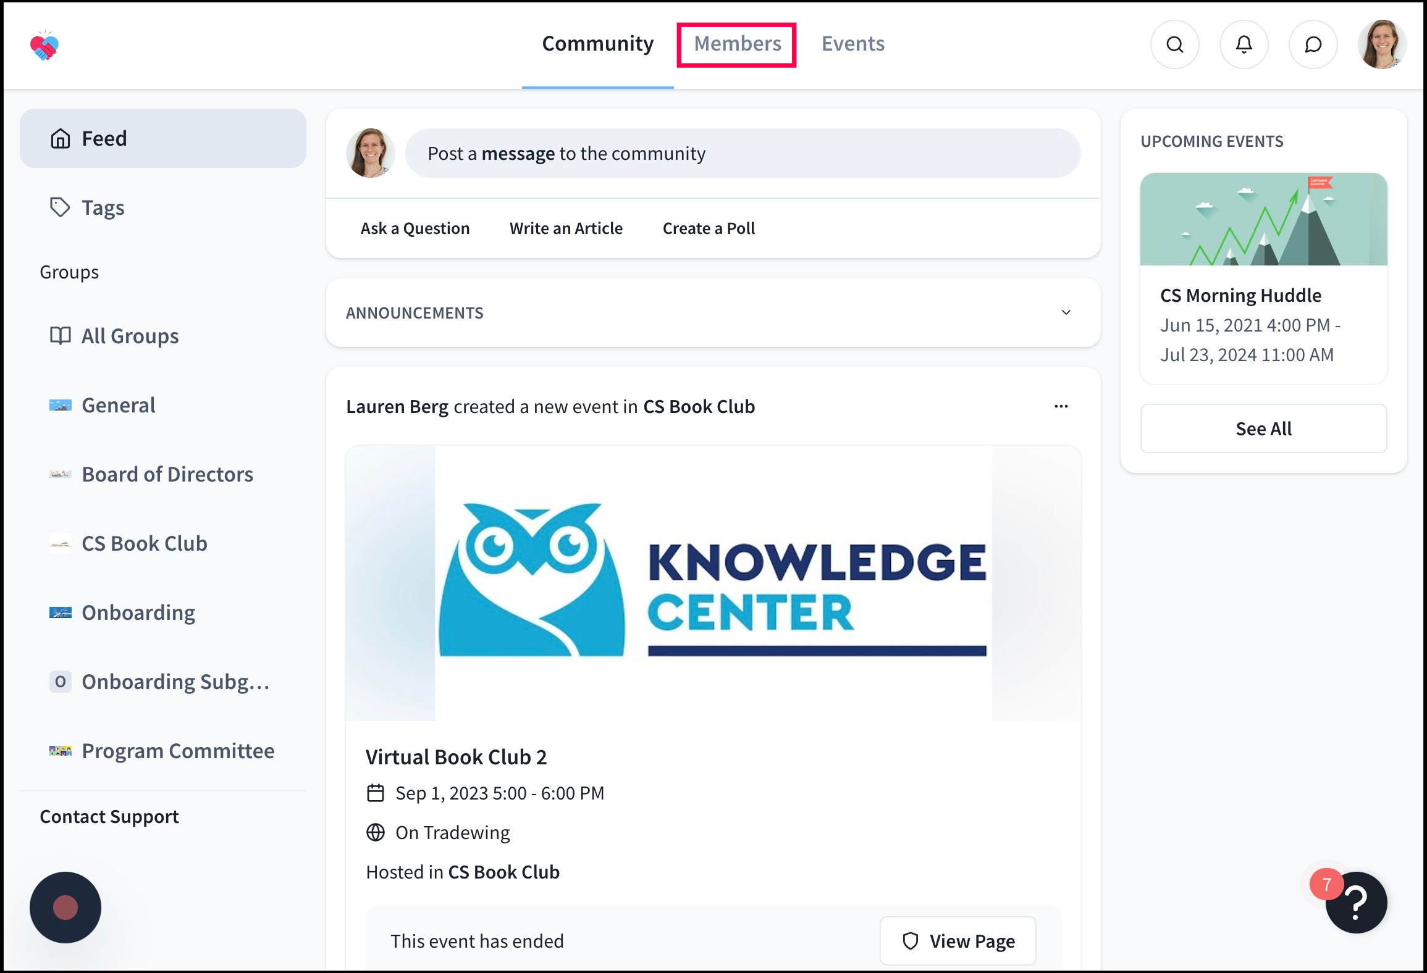
Task: Click the Tags tag icon
Action: [x=60, y=207]
